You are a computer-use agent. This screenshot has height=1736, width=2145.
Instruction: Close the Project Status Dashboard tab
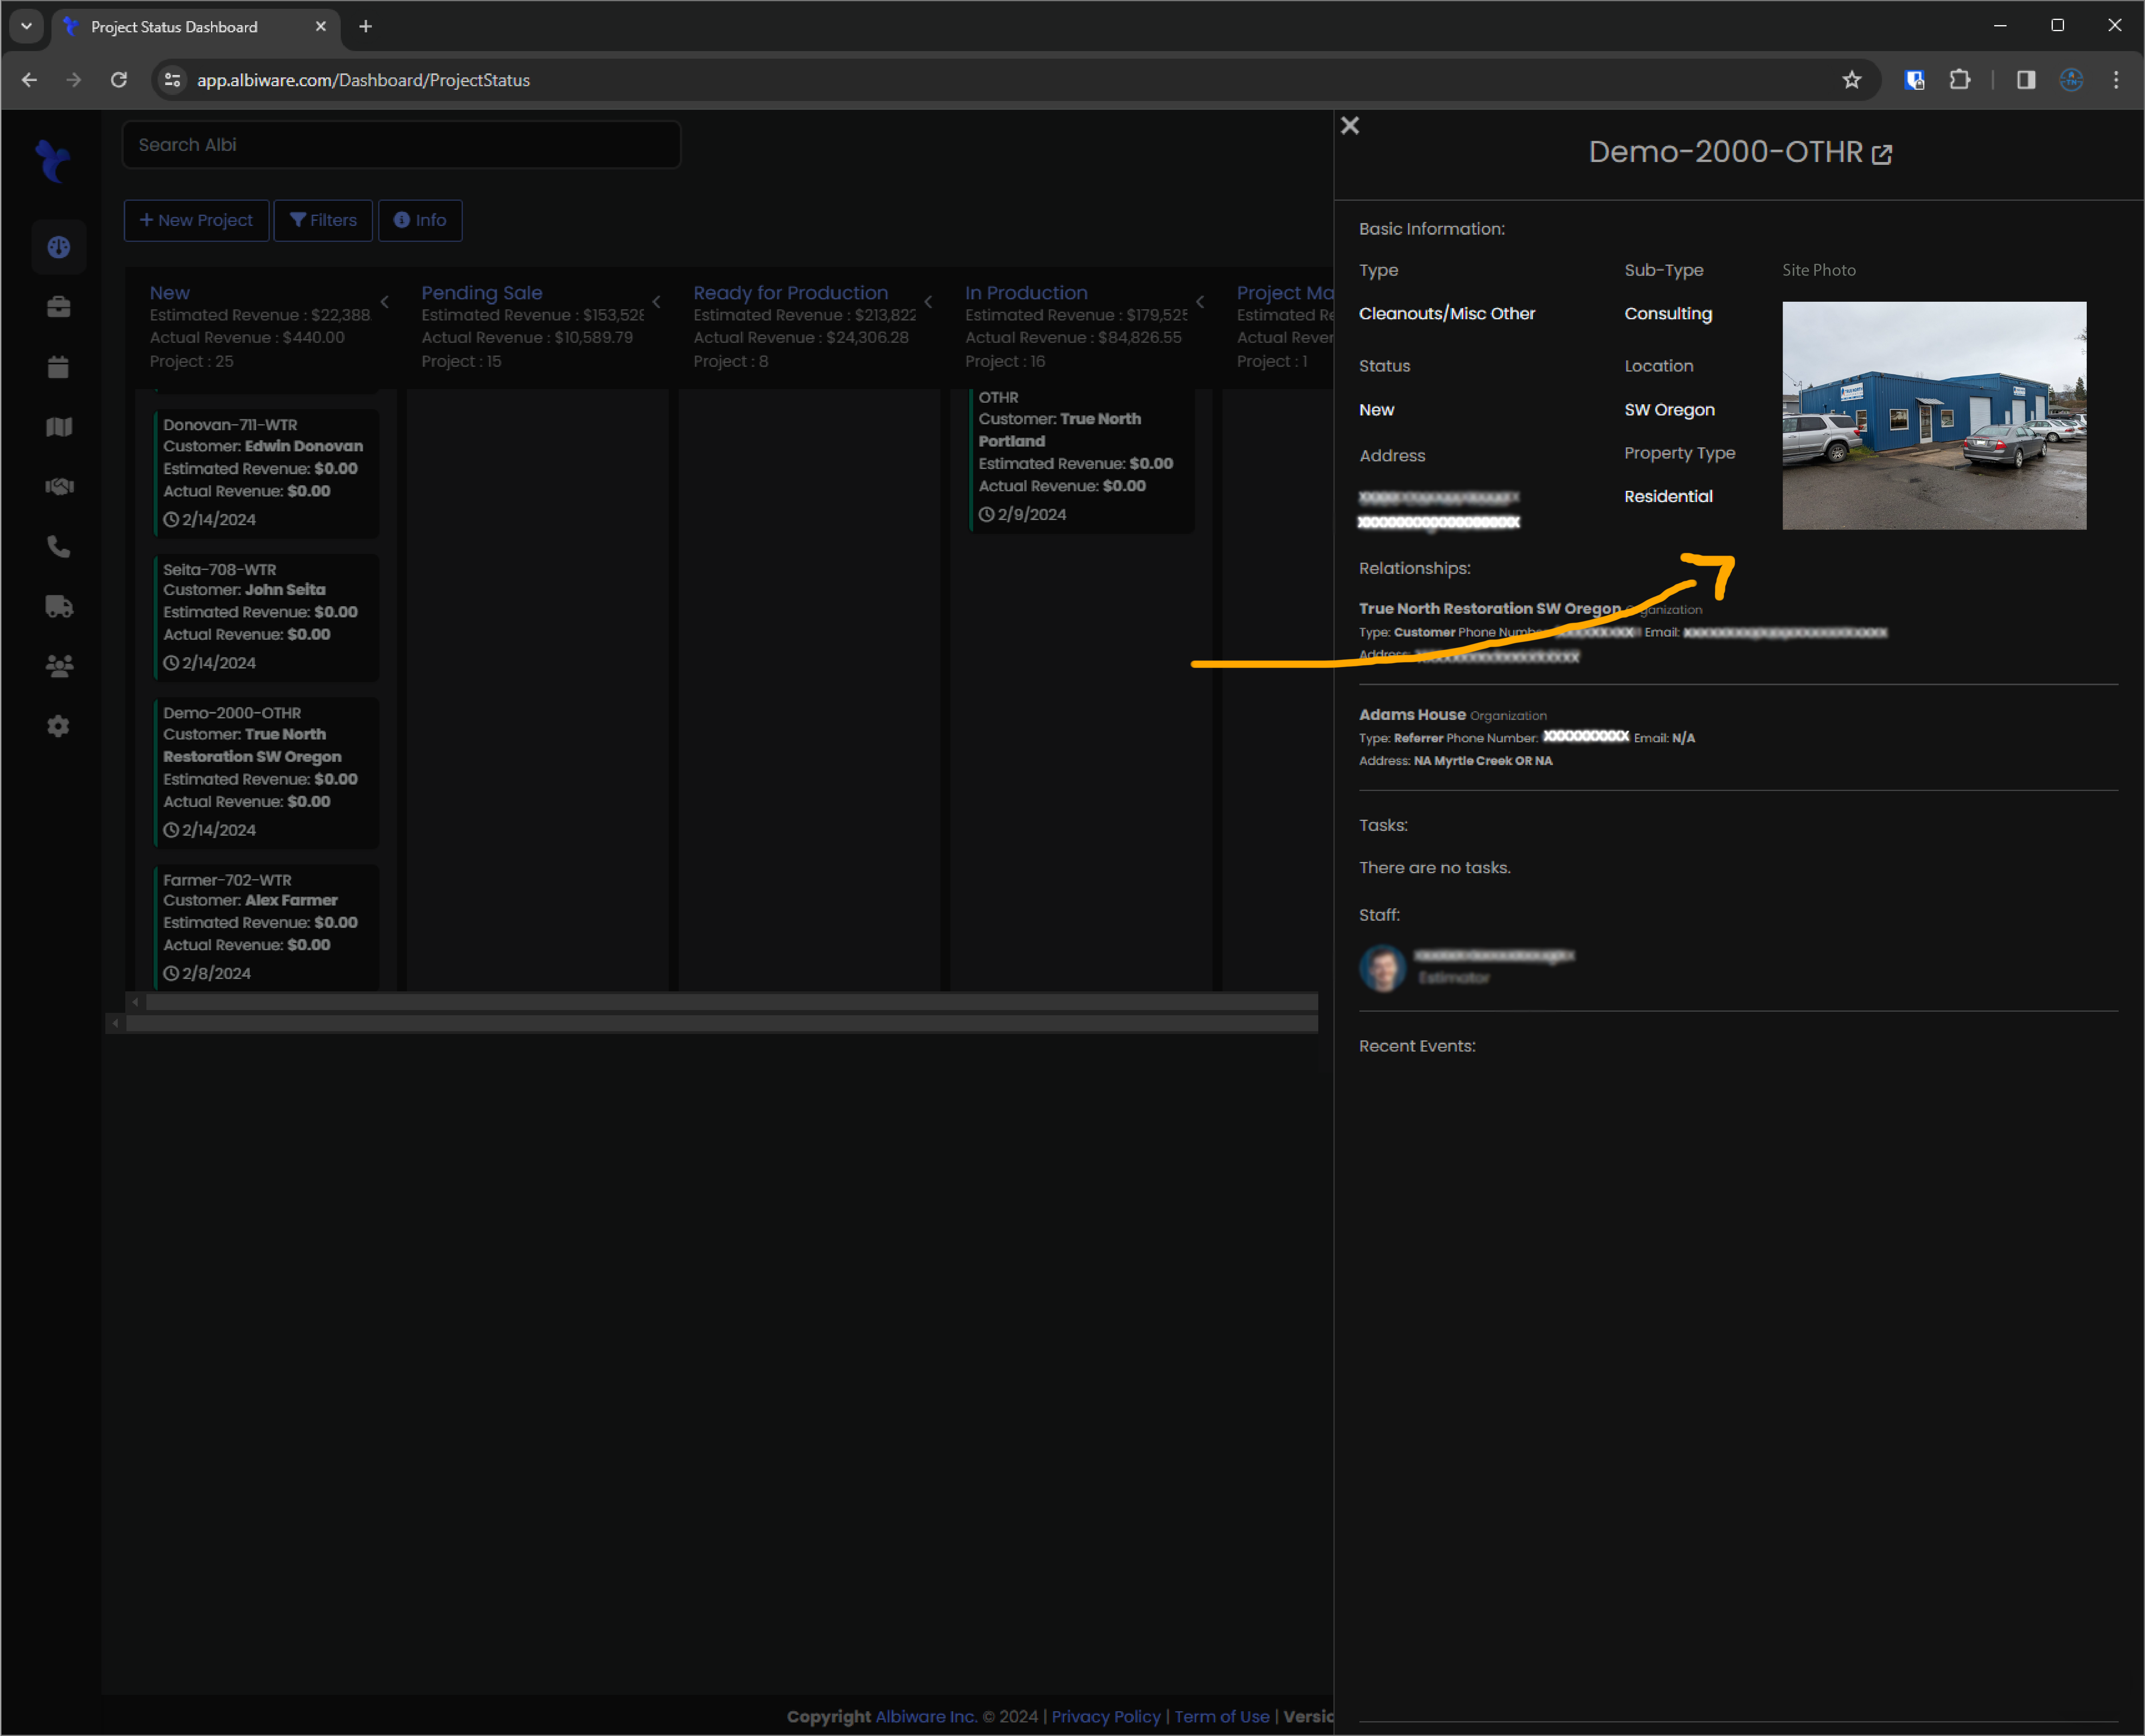[x=320, y=27]
